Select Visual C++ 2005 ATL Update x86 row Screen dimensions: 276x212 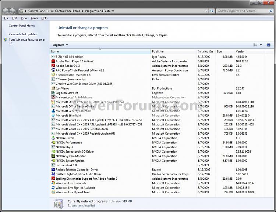click(158, 124)
